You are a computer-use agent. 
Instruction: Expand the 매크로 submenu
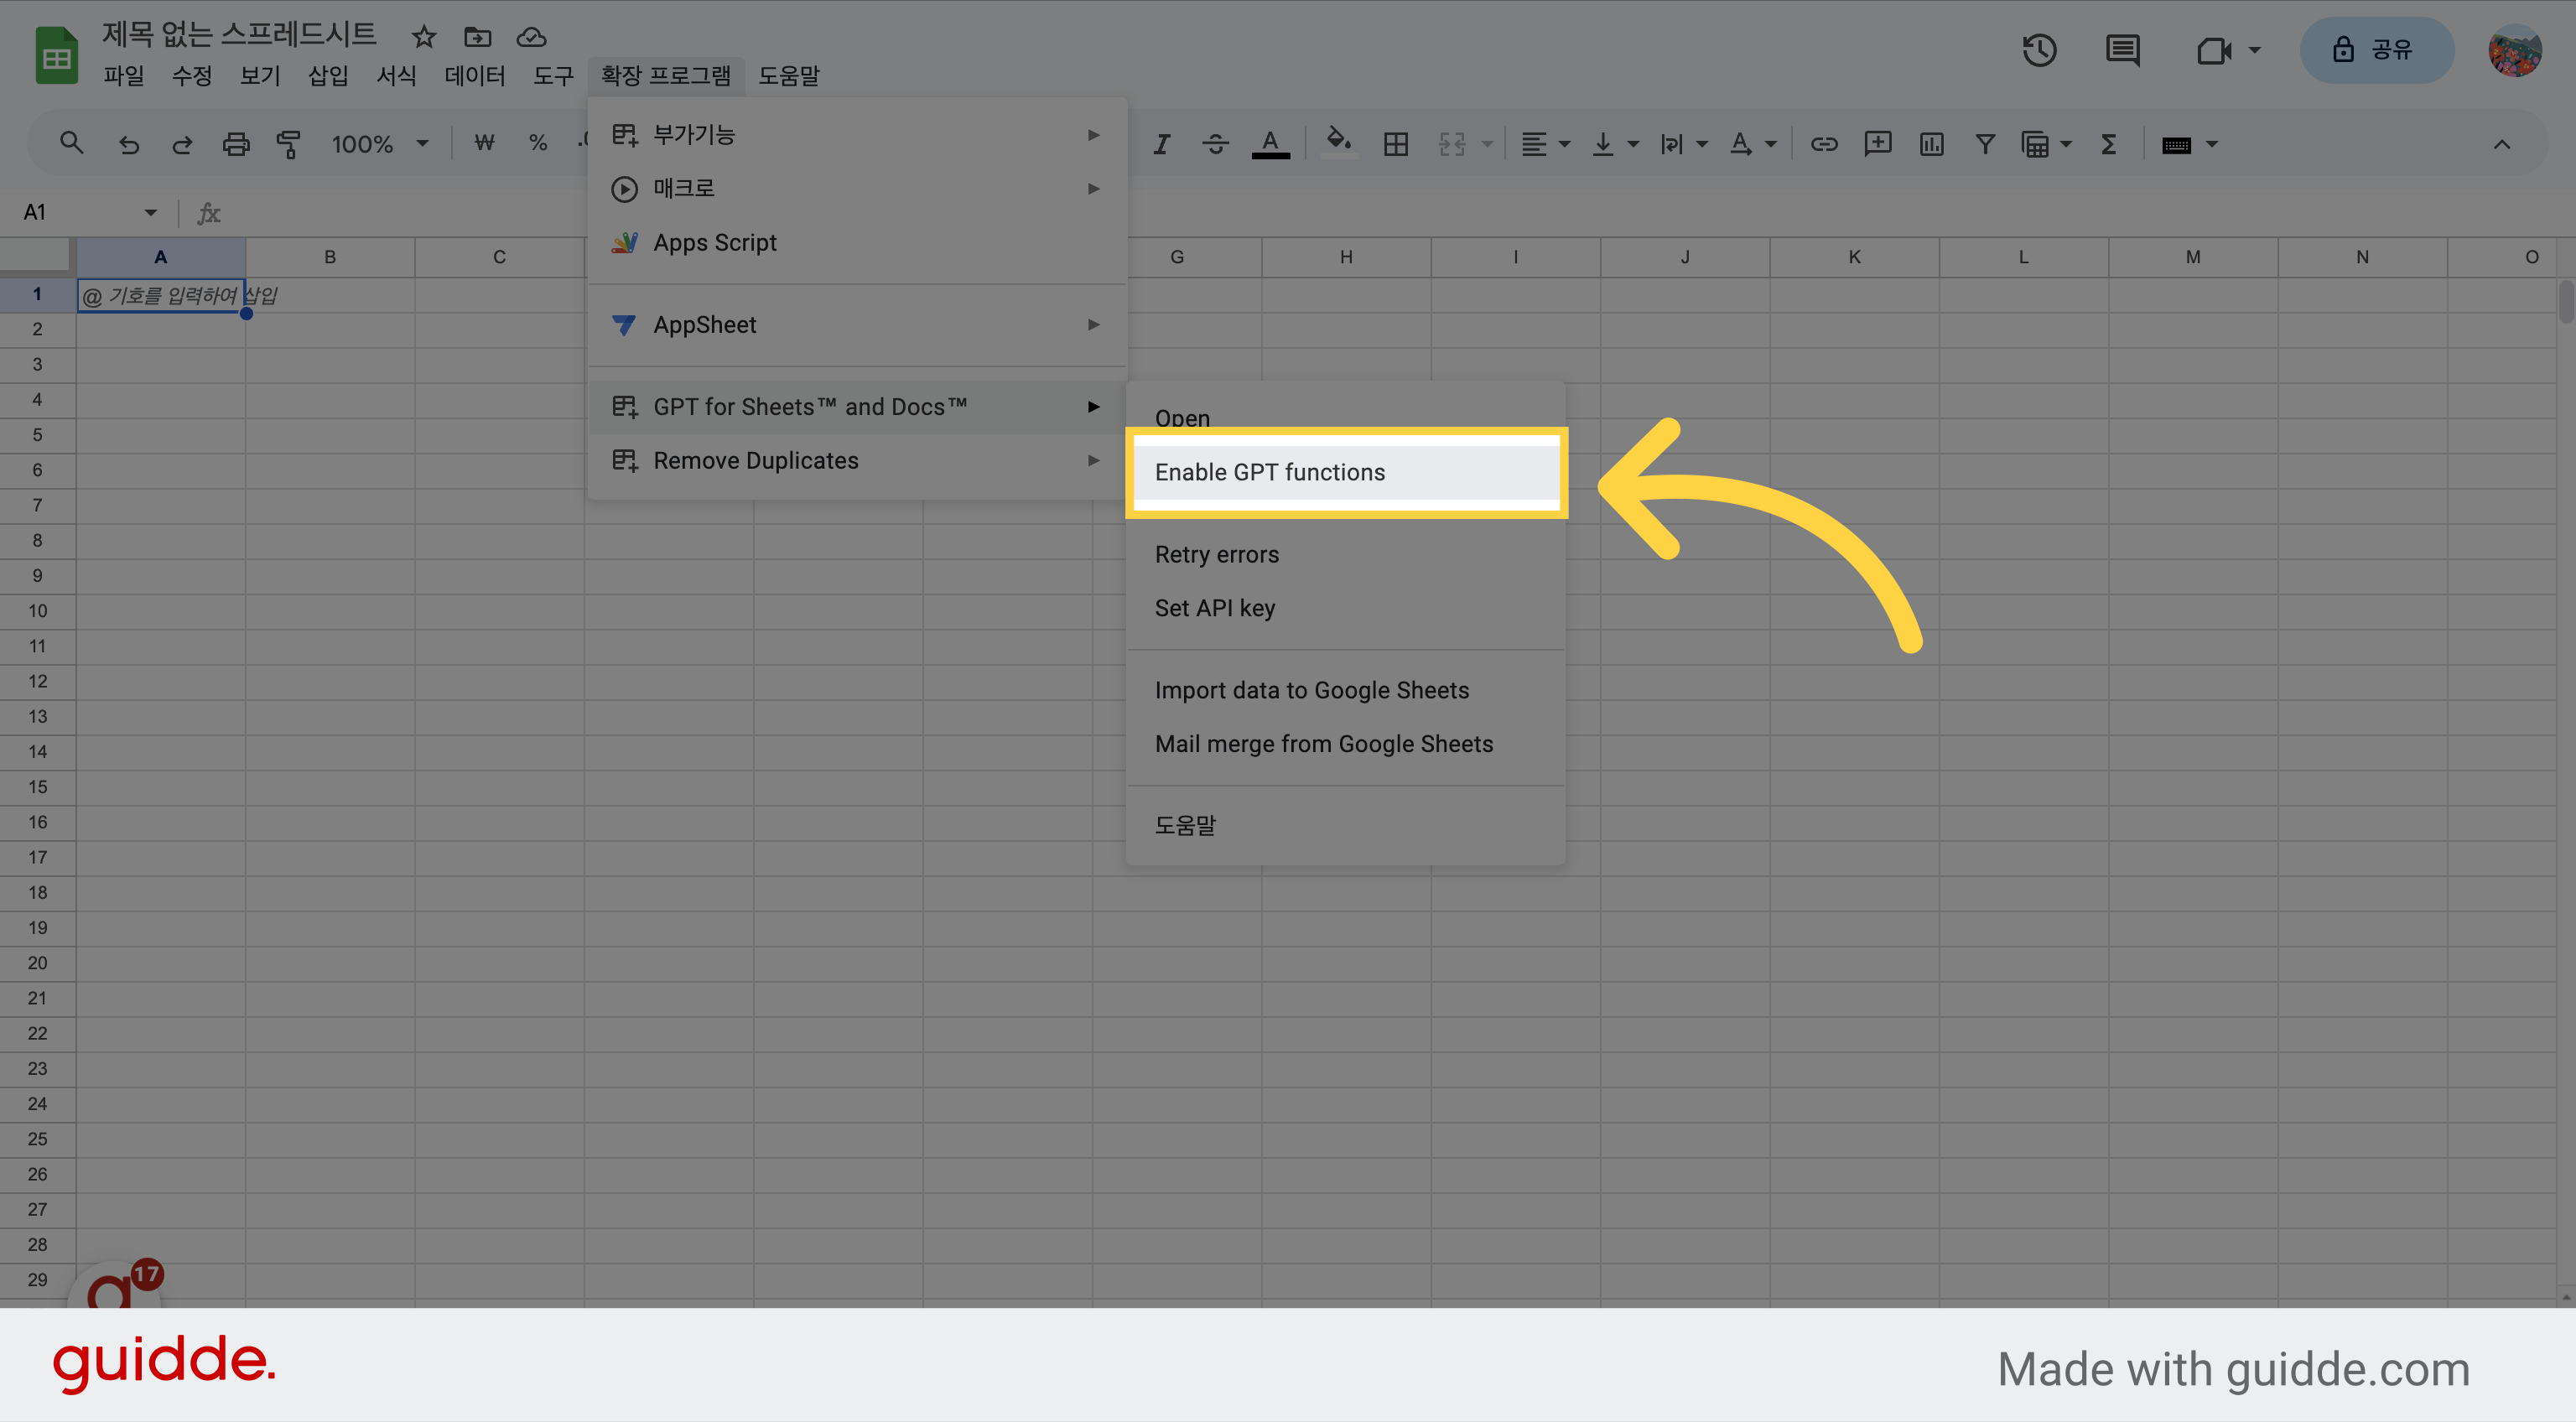point(857,189)
